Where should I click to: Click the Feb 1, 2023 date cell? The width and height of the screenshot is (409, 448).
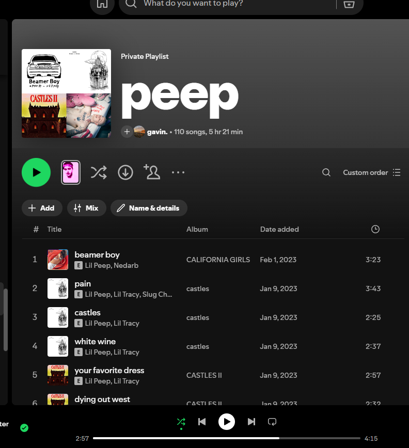click(x=278, y=260)
